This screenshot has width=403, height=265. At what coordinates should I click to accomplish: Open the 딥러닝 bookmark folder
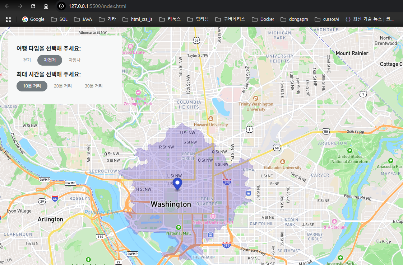[198, 19]
